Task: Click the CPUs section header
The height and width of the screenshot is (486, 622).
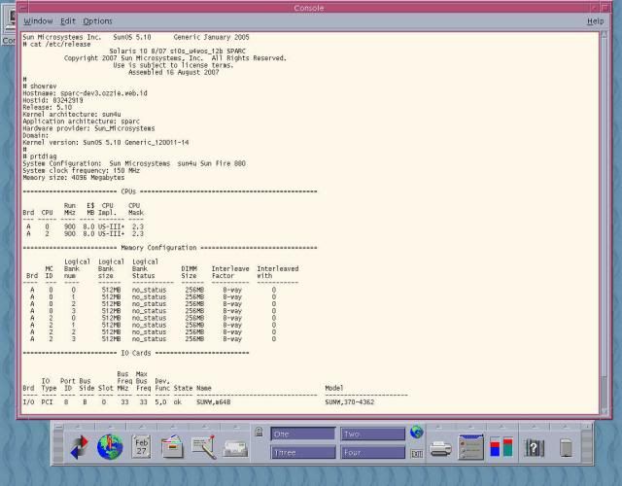Action: [x=128, y=191]
